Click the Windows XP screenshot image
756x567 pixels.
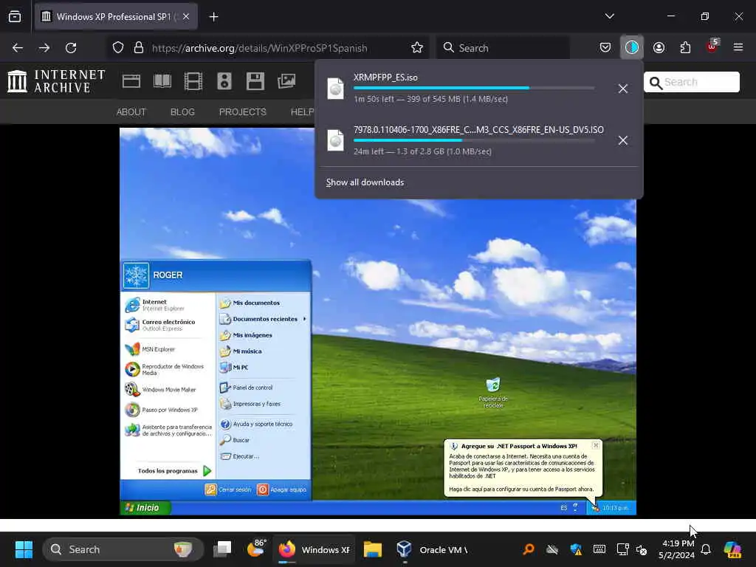378,321
